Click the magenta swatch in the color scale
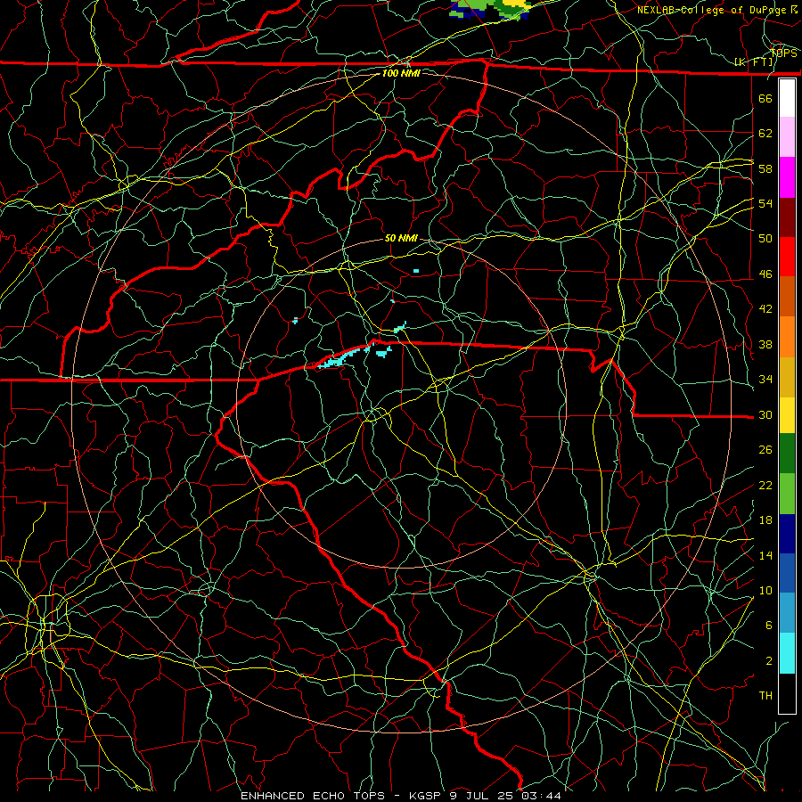The width and height of the screenshot is (802, 802). coord(787,177)
